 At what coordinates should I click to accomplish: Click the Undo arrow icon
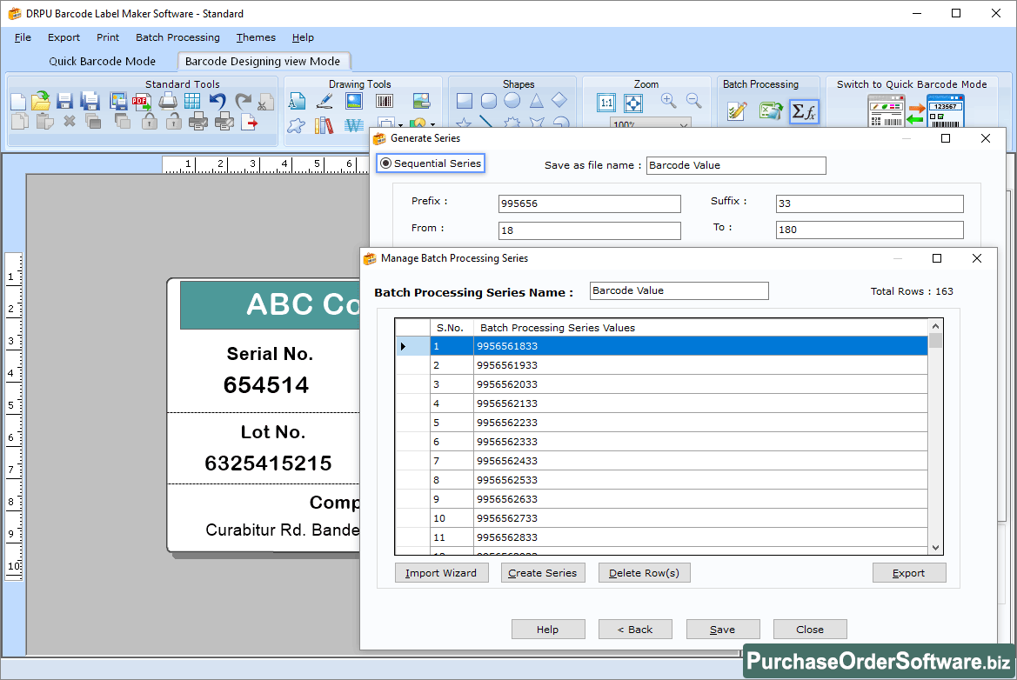click(217, 101)
